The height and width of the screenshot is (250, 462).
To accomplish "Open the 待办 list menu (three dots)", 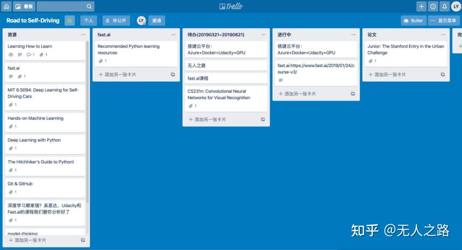I will pyautogui.click(x=263, y=35).
